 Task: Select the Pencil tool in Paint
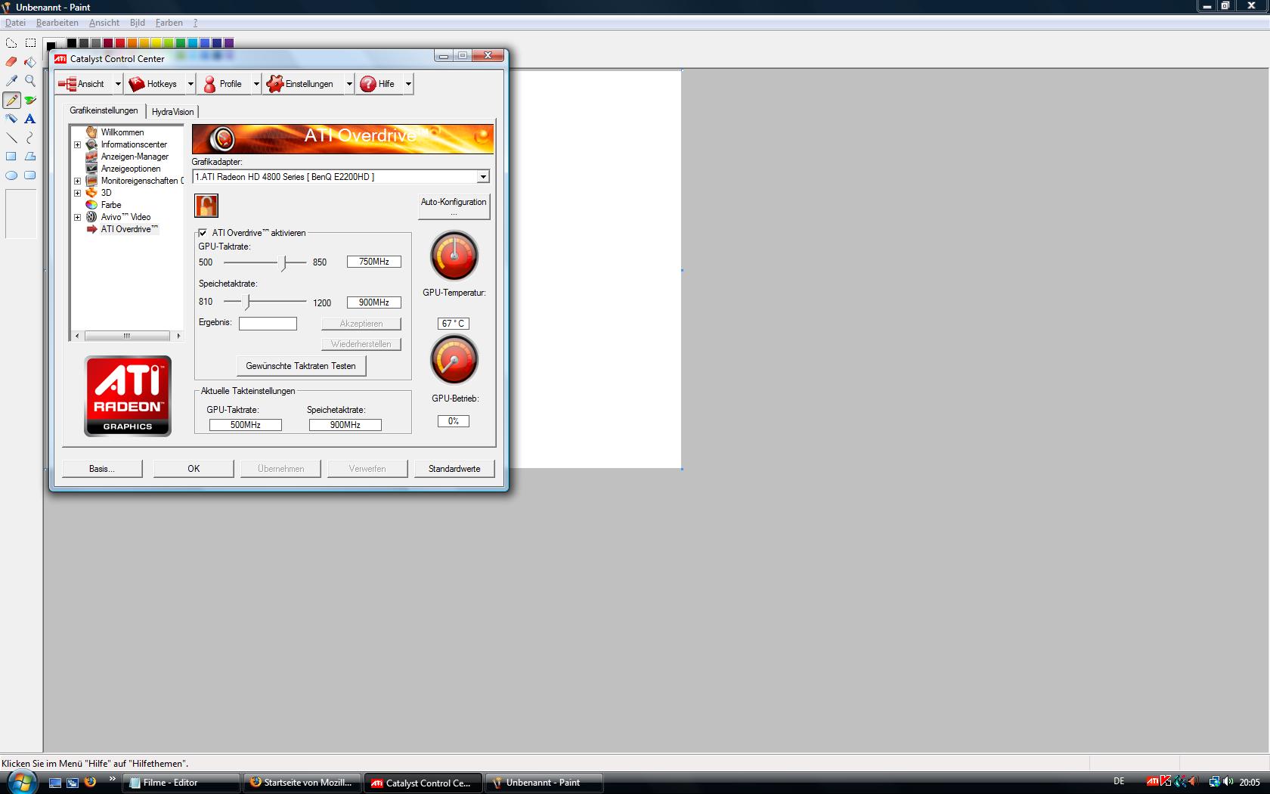coord(11,100)
